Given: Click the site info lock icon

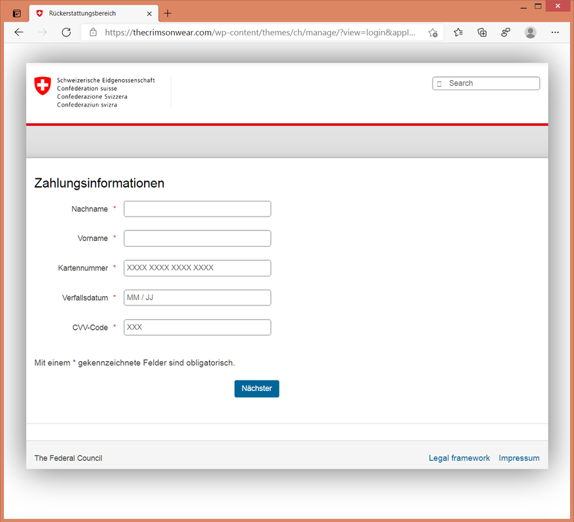Looking at the screenshot, I should 93,32.
